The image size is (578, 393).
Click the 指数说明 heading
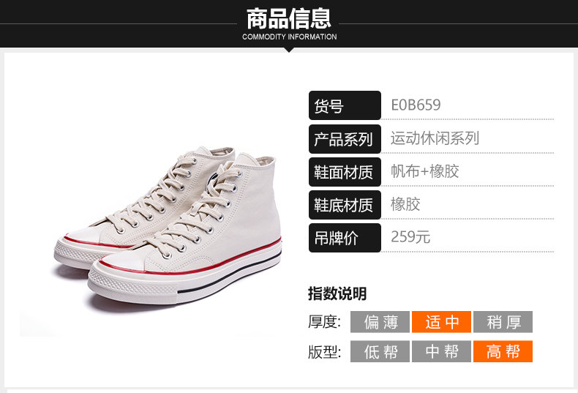[x=337, y=293]
